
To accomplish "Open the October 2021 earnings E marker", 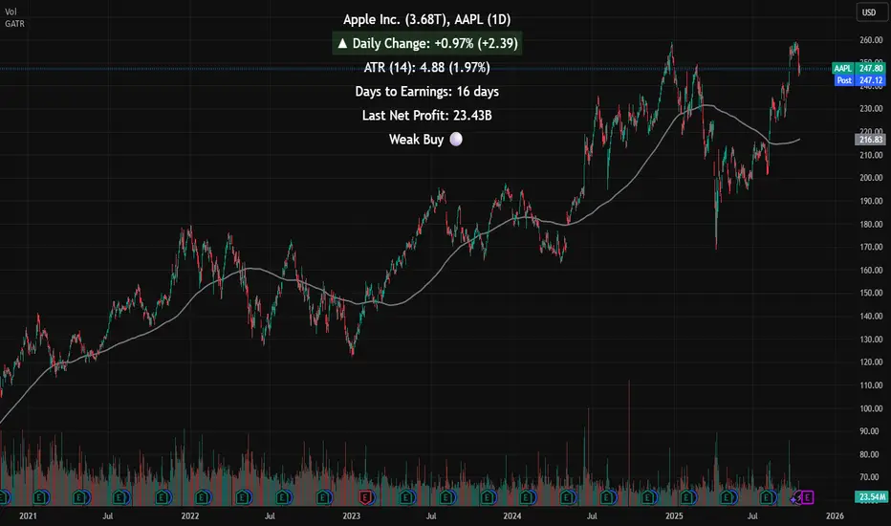I will click(163, 498).
